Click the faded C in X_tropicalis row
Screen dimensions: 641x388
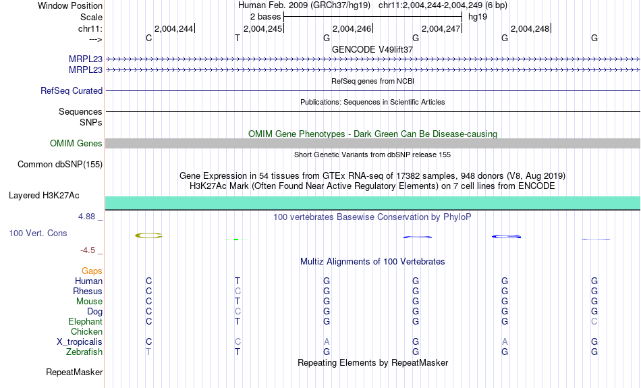238,342
